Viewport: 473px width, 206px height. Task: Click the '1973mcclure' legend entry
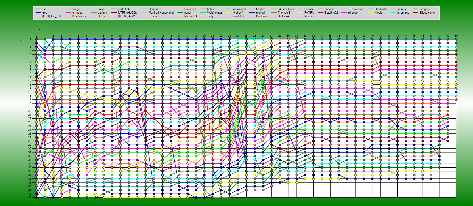pyautogui.click(x=353, y=9)
